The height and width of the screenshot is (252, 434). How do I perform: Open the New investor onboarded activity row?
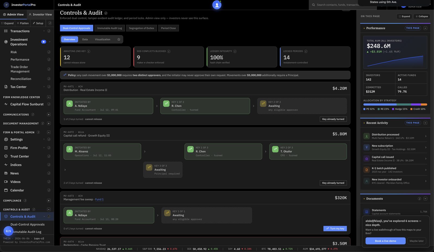395,181
